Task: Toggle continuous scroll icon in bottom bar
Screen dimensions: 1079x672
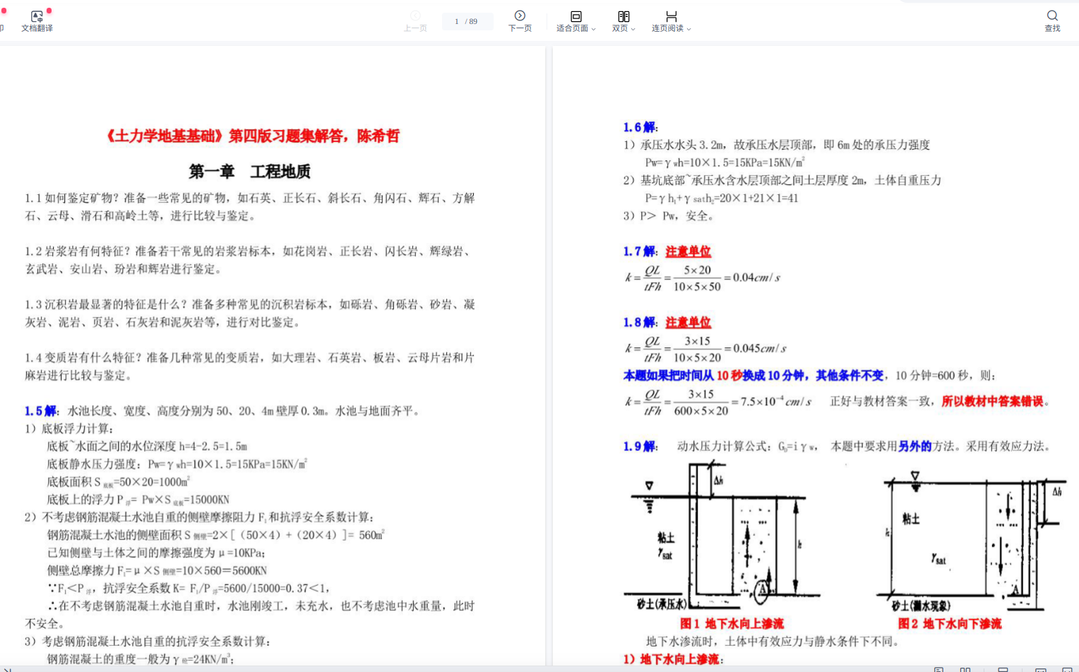Action: click(1003, 669)
